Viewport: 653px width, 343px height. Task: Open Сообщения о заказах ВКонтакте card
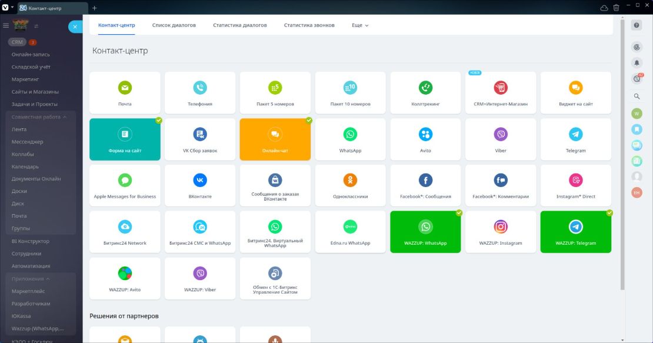(275, 186)
